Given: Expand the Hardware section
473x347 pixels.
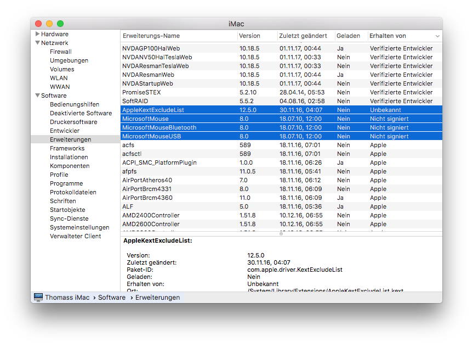Looking at the screenshot, I should tap(37, 34).
